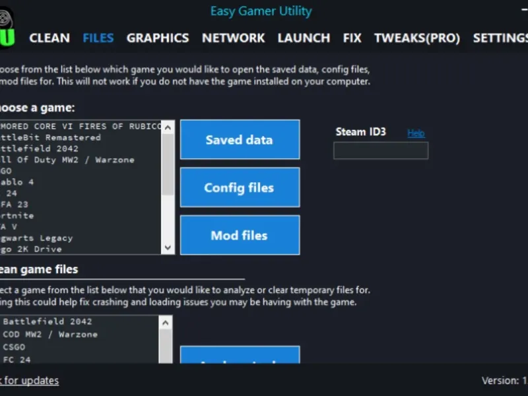
Task: Click the Mod files button
Action: pyautogui.click(x=240, y=235)
